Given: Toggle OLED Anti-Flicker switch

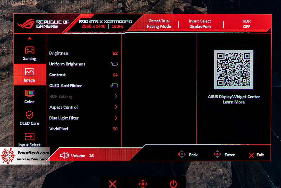Looking at the screenshot, I should point(114,85).
